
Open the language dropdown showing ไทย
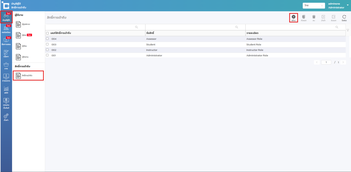314,5
